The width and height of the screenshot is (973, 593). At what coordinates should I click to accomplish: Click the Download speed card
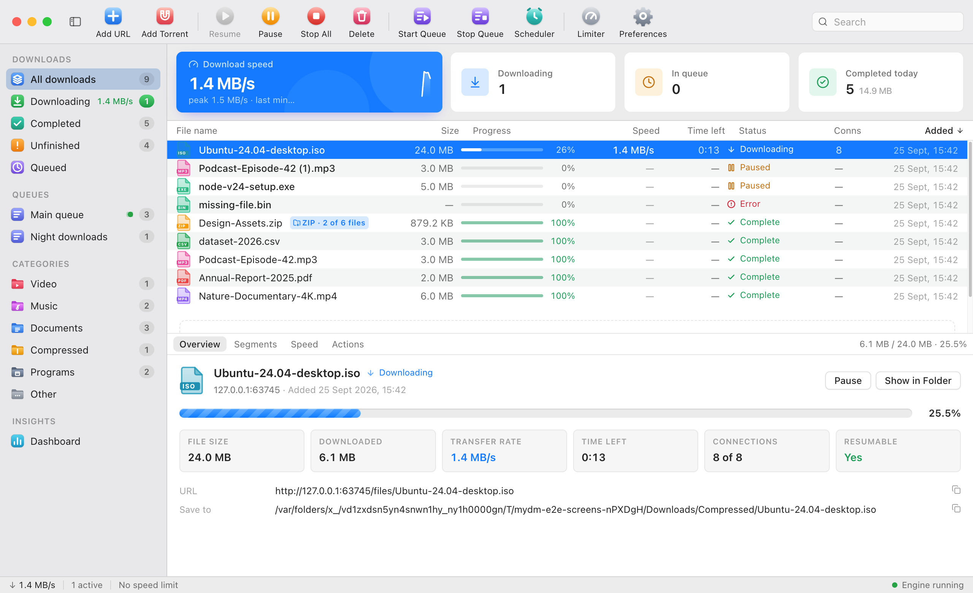coord(309,82)
